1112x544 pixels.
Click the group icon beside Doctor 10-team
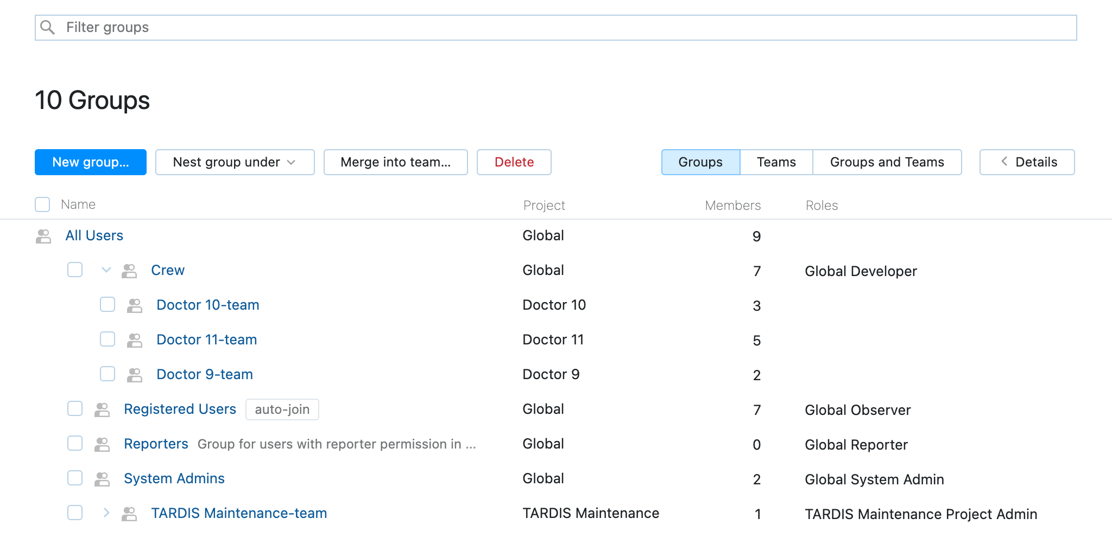tap(135, 305)
